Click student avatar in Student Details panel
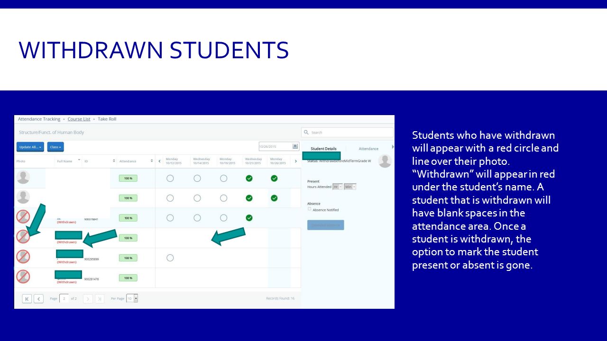The image size is (607, 341). pos(385,161)
